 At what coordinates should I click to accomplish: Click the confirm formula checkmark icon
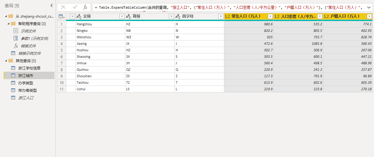click(x=75, y=7)
